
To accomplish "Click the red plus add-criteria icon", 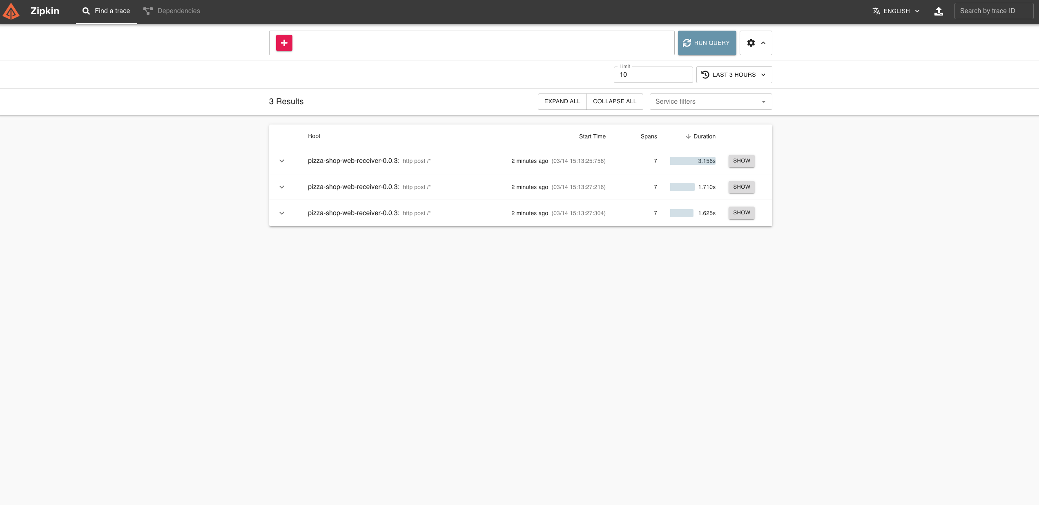I will [284, 43].
